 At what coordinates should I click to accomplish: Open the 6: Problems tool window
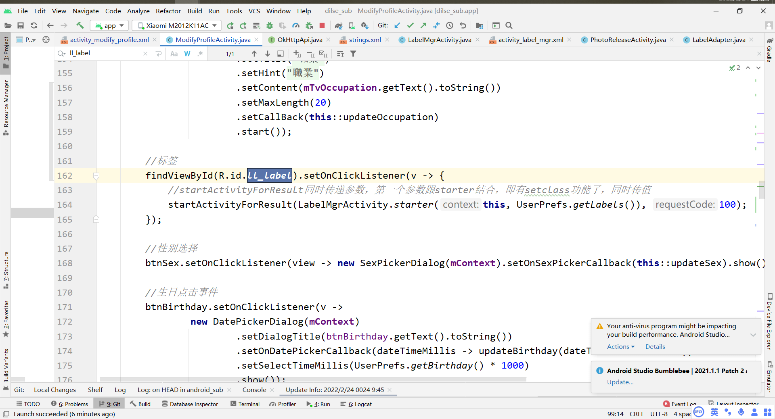coord(69,404)
